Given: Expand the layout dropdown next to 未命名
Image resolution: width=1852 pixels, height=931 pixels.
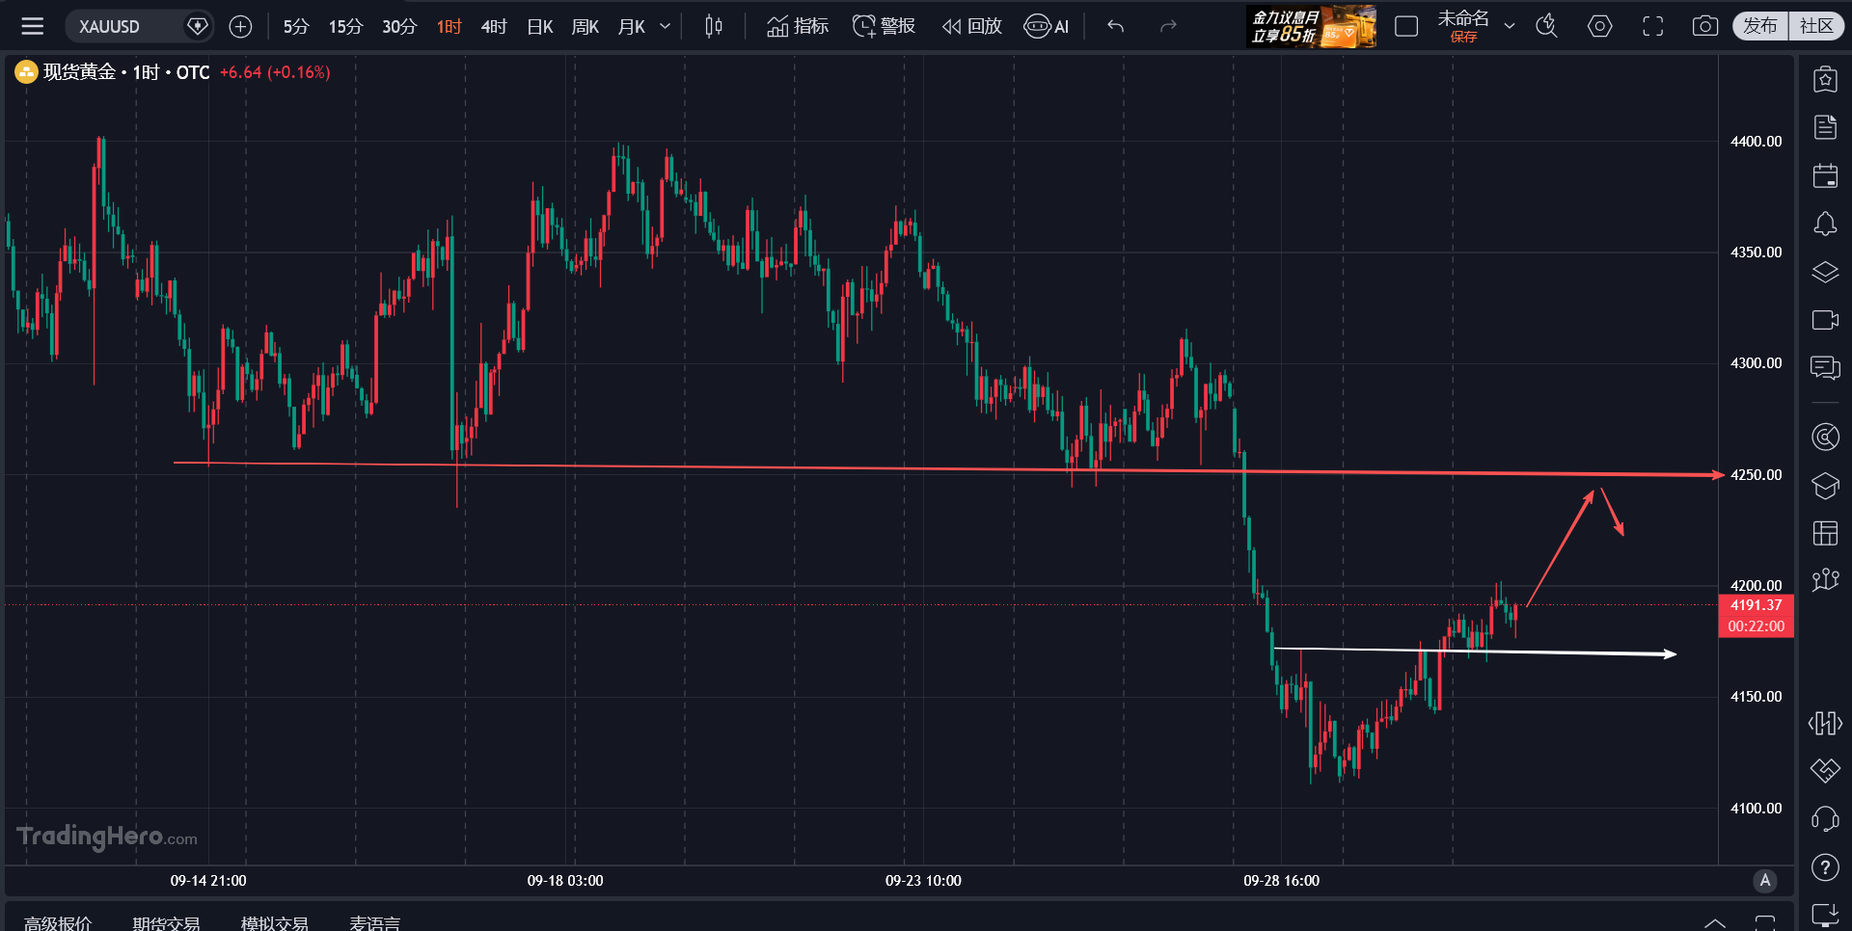Looking at the screenshot, I should [x=1510, y=26].
